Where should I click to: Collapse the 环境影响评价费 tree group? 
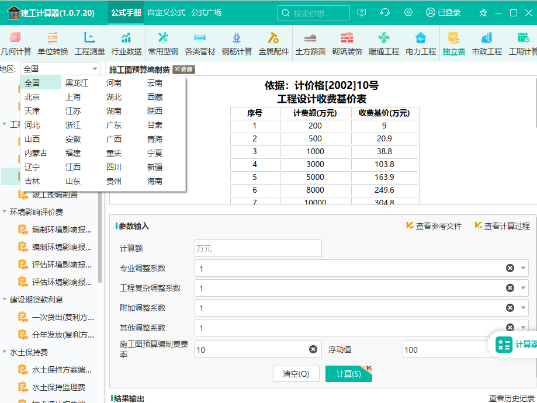(x=5, y=212)
